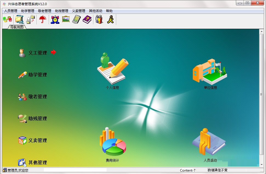266x174 pixels.
Task: Select 助学管理 in navigation list
Action: [38, 75]
